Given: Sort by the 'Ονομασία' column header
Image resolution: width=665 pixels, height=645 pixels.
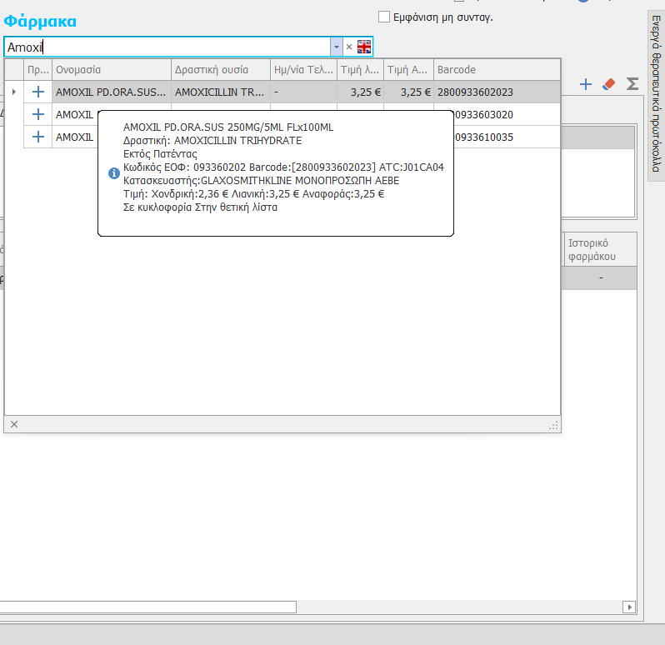Looking at the screenshot, I should click(112, 70).
